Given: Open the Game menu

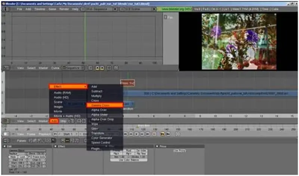Looking at the screenshot, I should click(x=52, y=9).
